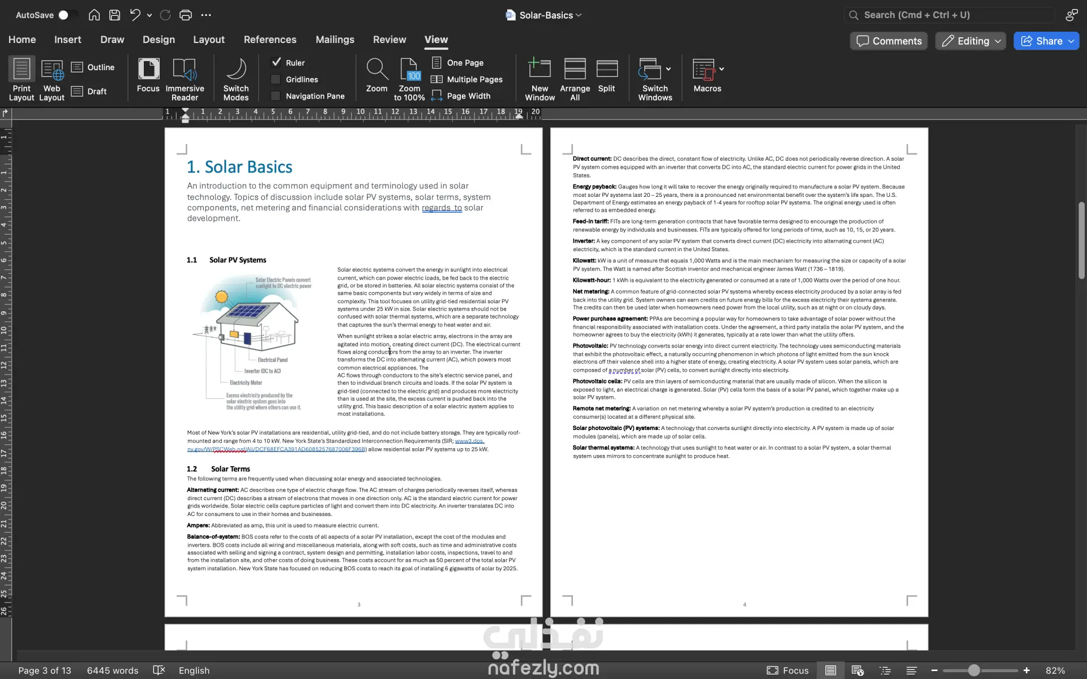The height and width of the screenshot is (679, 1087).
Task: Open Immersive Reader view
Action: 185,79
